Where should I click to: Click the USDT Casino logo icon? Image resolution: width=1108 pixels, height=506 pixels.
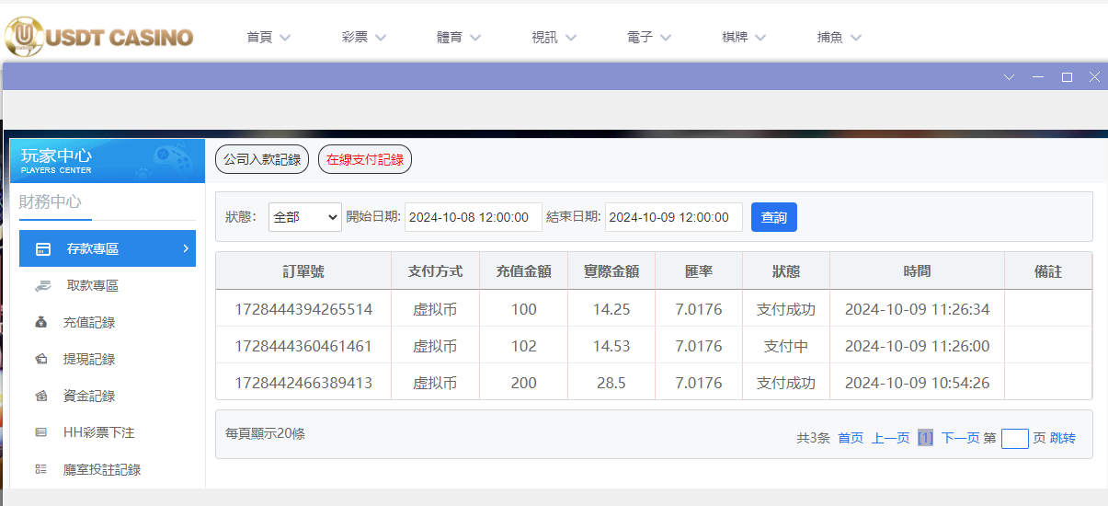(x=25, y=37)
